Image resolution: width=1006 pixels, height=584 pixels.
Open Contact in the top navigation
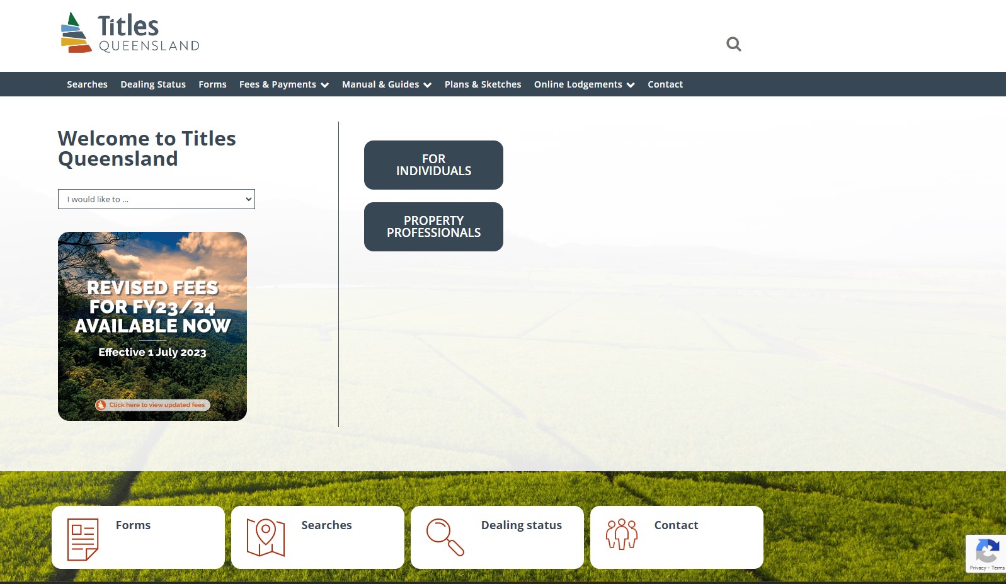[x=665, y=84]
